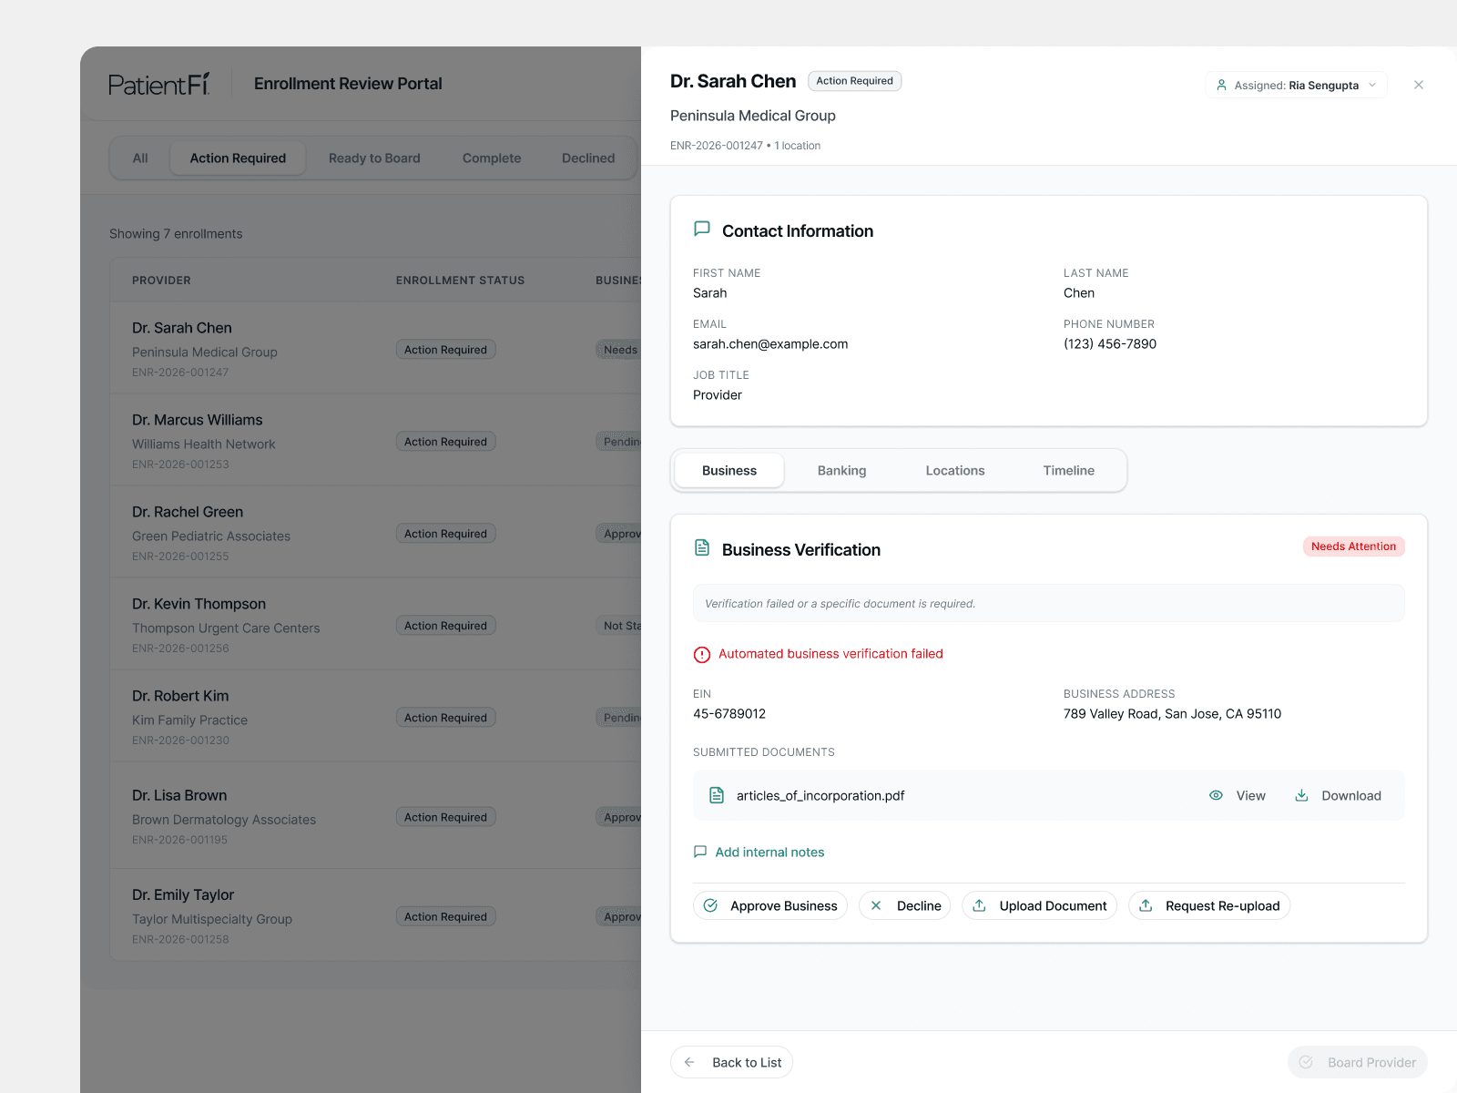Screen dimensions: 1457x1093
Task: Select the Dr. Lisa Brown row
Action: click(x=375, y=816)
